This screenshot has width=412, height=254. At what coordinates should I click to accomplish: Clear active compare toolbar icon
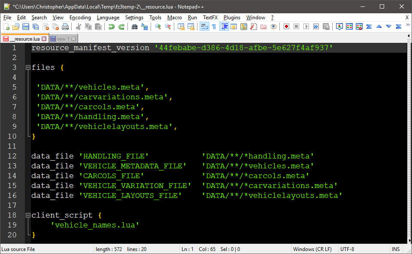point(359,27)
